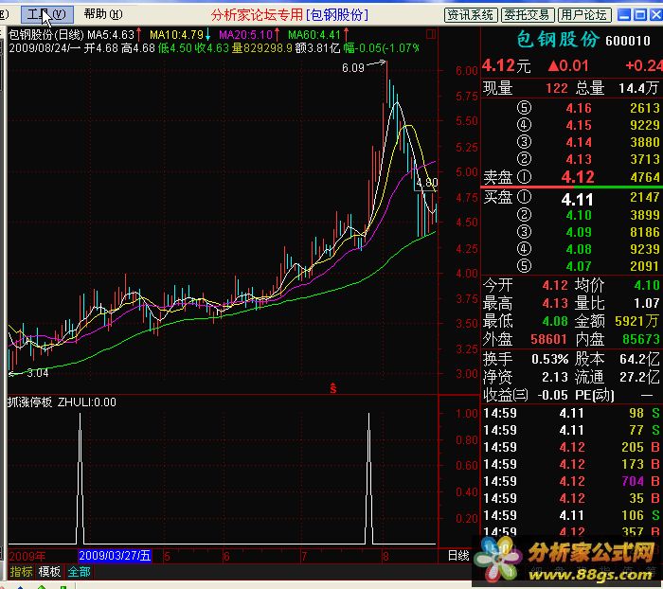Select sell level 4 price 4.15
Image resolution: width=663 pixels, height=589 pixels.
(579, 125)
